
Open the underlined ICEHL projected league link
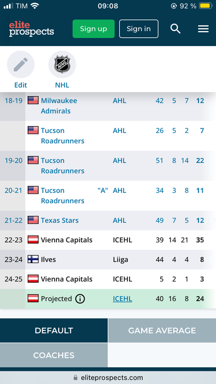click(x=123, y=299)
